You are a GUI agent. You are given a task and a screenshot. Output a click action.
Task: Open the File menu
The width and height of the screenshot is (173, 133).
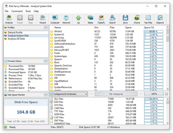7,11
